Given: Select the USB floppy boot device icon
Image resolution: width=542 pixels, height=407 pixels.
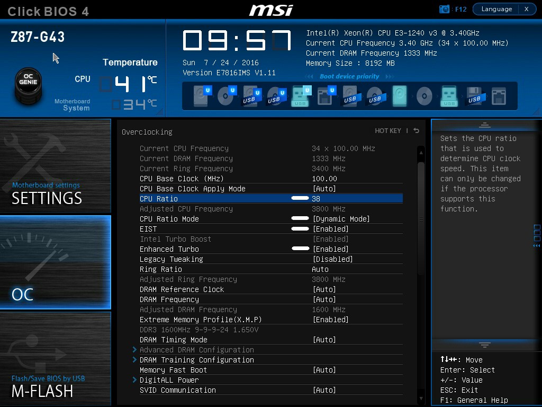Looking at the screenshot, I should [x=475, y=96].
